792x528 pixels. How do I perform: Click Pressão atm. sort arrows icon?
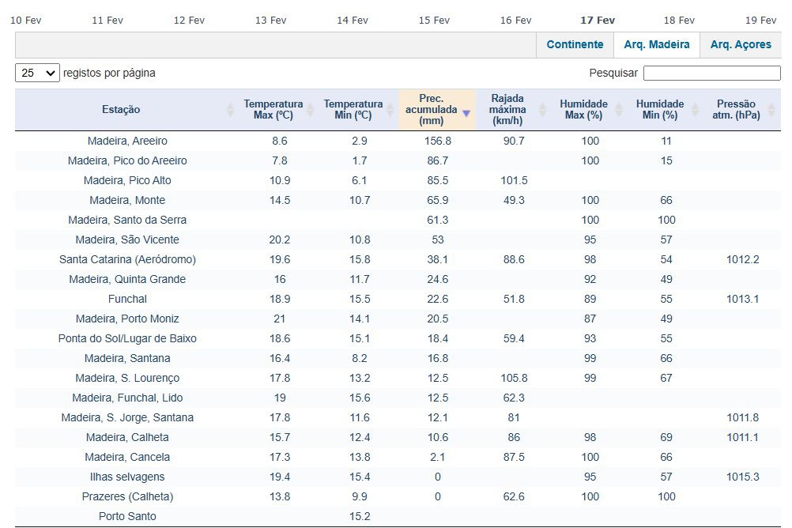[x=772, y=110]
